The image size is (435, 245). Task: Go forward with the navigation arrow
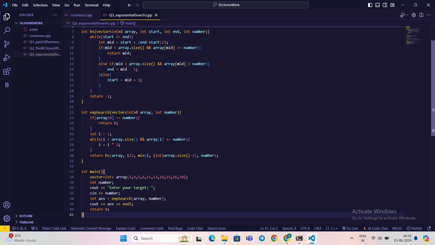pos(137,5)
